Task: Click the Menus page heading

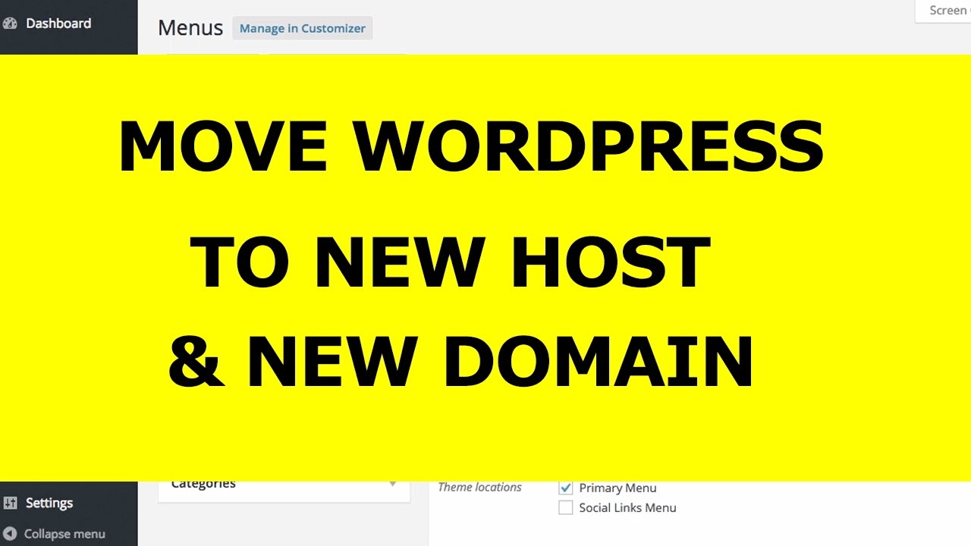Action: point(190,28)
